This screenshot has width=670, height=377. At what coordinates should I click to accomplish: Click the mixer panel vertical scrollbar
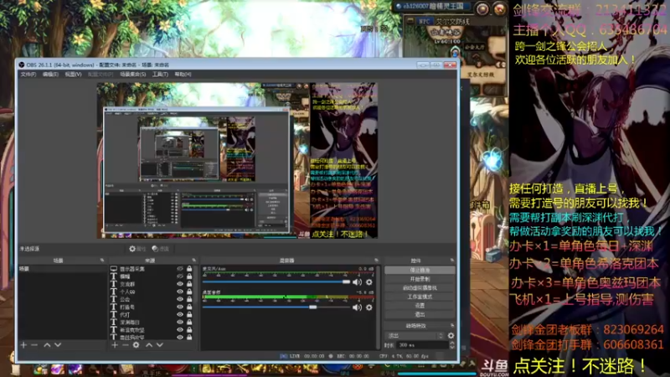pos(379,307)
